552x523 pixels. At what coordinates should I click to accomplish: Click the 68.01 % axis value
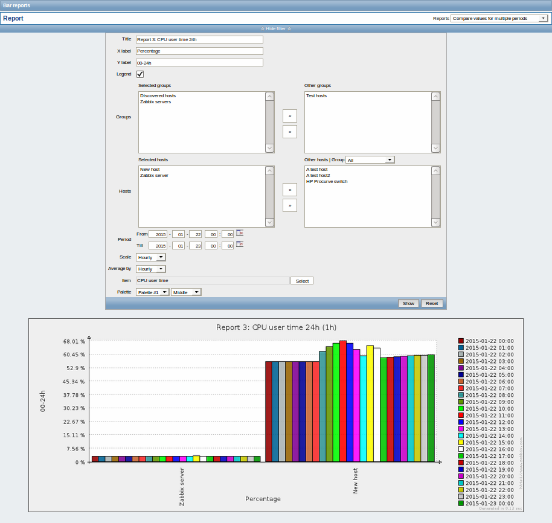click(x=74, y=341)
